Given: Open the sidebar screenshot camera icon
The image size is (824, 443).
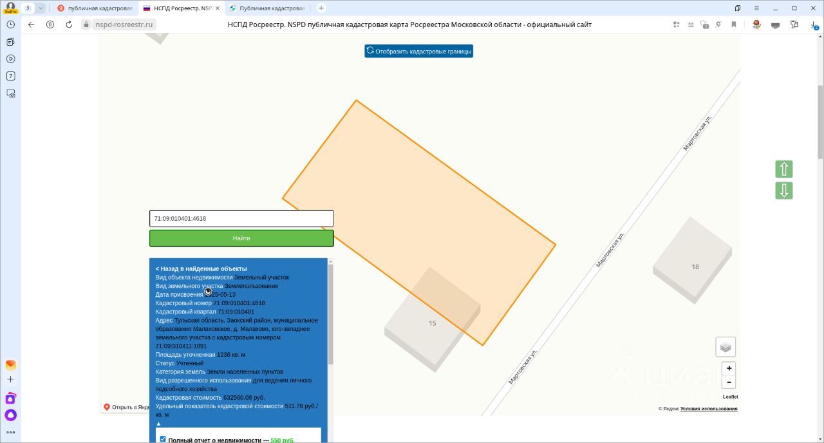Looking at the screenshot, I should (x=10, y=93).
